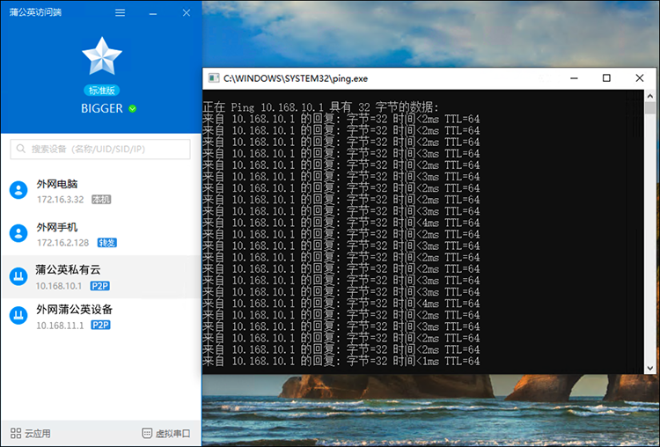Image resolution: width=660 pixels, height=447 pixels.
Task: Click the star avatar logo
Action: [102, 56]
